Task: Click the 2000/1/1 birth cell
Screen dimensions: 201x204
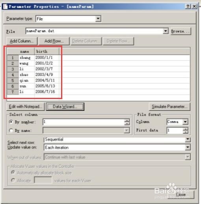Action: tap(47, 58)
